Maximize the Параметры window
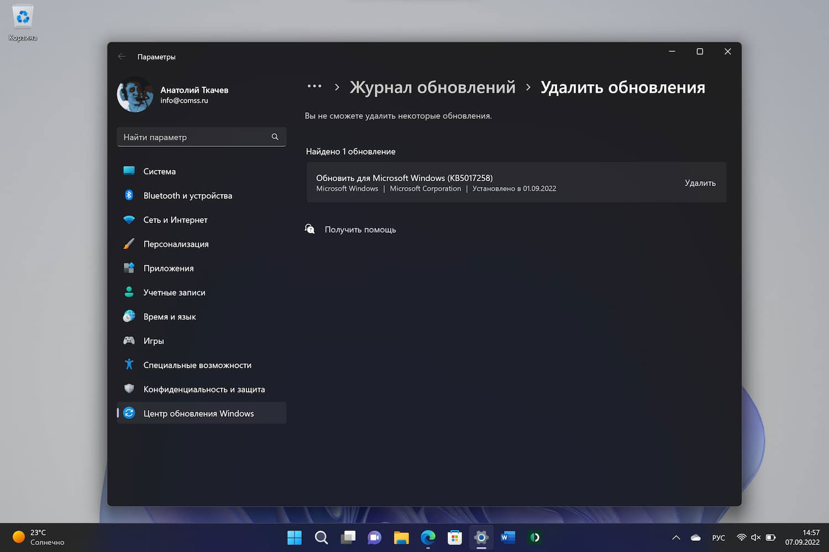 [700, 51]
